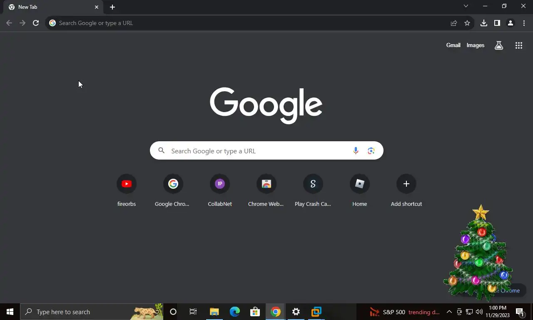The width and height of the screenshot is (533, 320).
Task: Reload the page with the refresh icon
Action: click(36, 23)
